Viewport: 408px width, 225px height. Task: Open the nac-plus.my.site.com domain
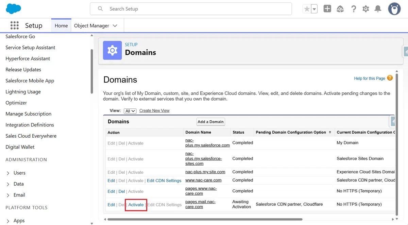click(205, 172)
